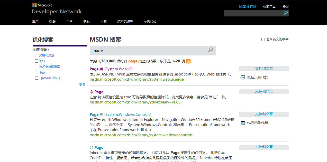Open the 示例代码 navigation menu item
327x162 pixels.
coord(150,21)
